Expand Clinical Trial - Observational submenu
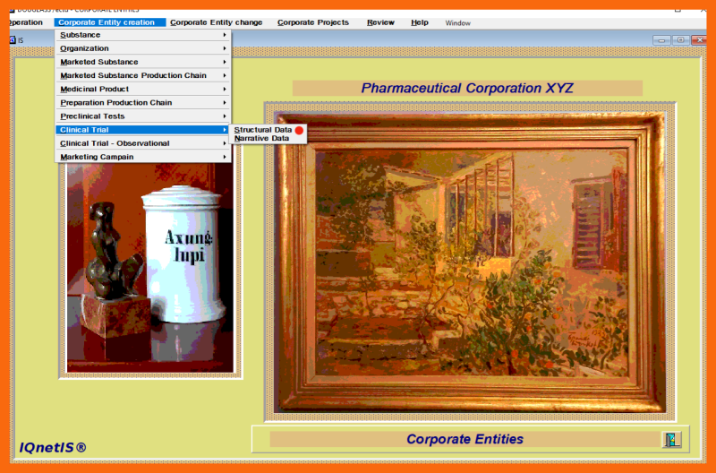 click(143, 143)
